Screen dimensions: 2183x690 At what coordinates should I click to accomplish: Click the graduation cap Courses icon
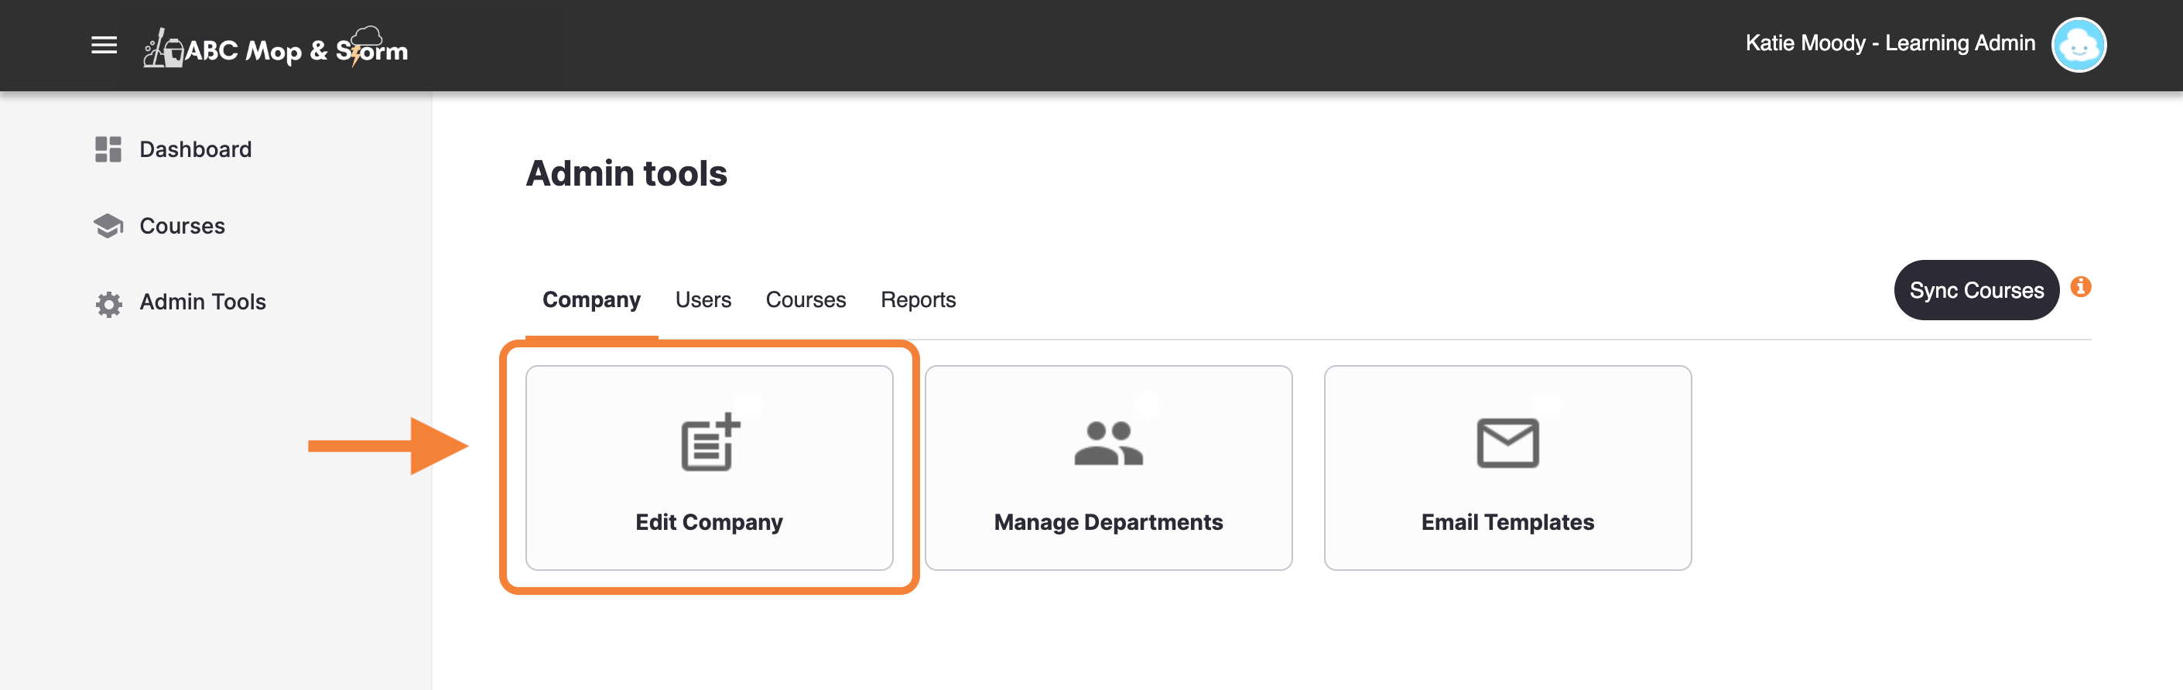(108, 226)
